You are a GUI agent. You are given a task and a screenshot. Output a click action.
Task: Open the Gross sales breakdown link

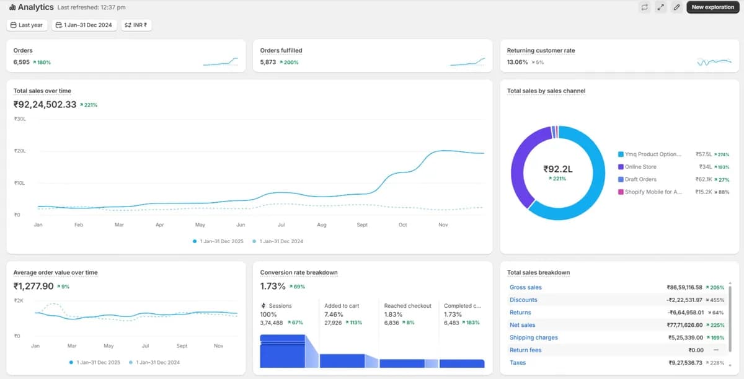pos(526,287)
